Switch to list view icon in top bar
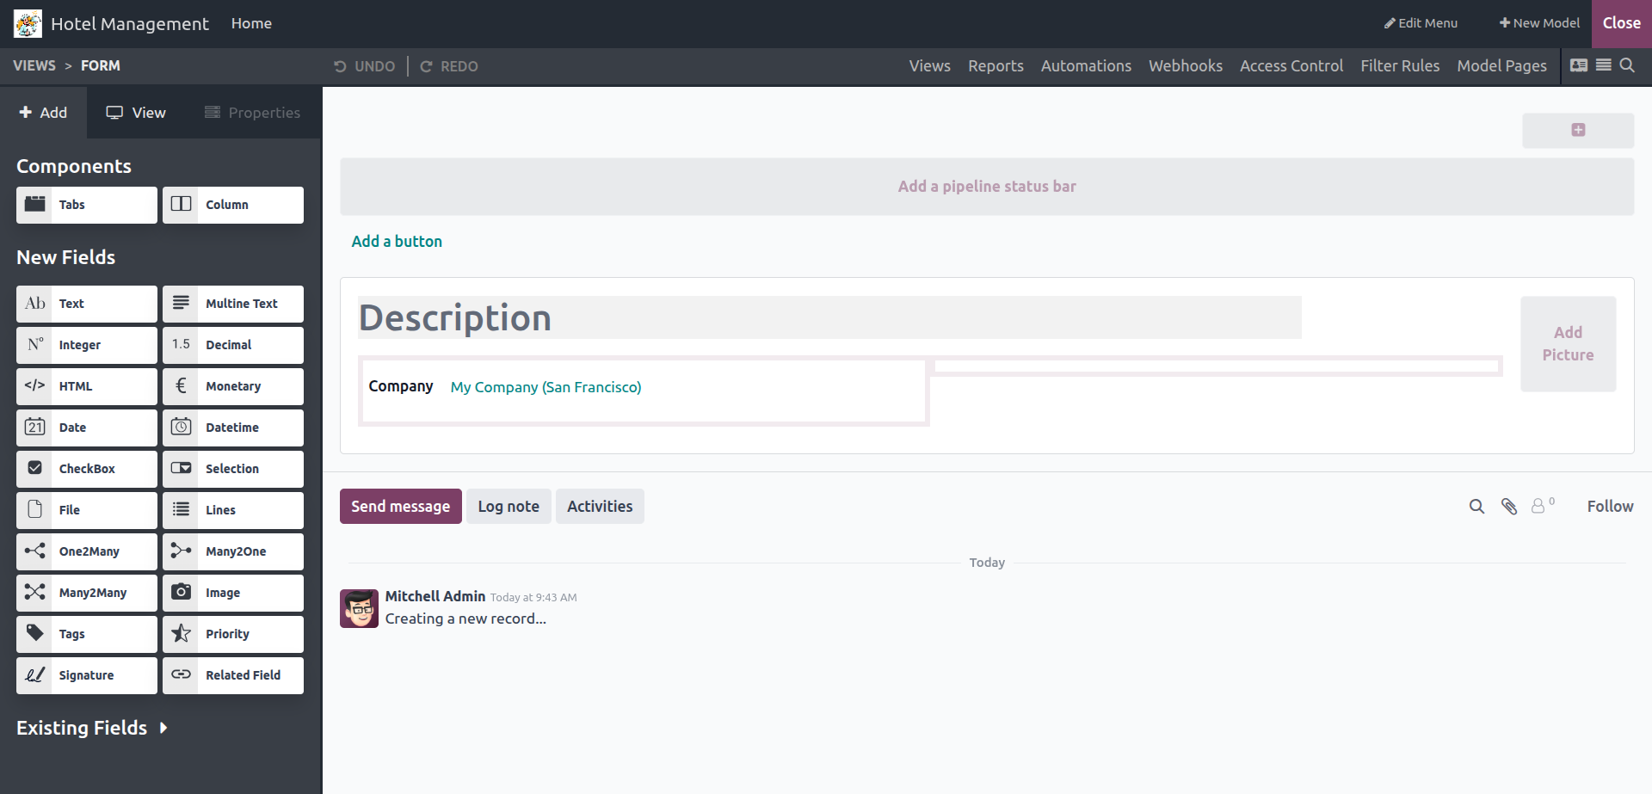This screenshot has height=794, width=1652. coord(1604,65)
